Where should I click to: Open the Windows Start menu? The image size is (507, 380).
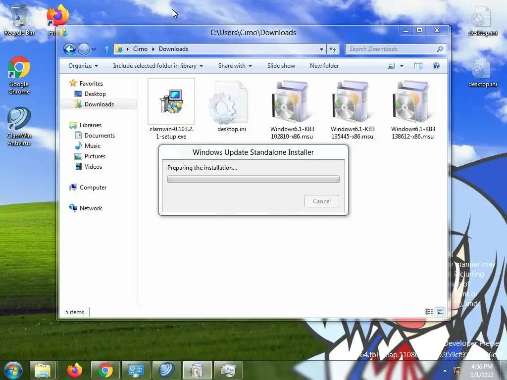coord(13,370)
